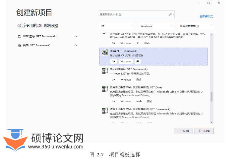Click 类库(.NET Framework) in recent templates list
This screenshot has height=159, width=237.
pos(36,45)
